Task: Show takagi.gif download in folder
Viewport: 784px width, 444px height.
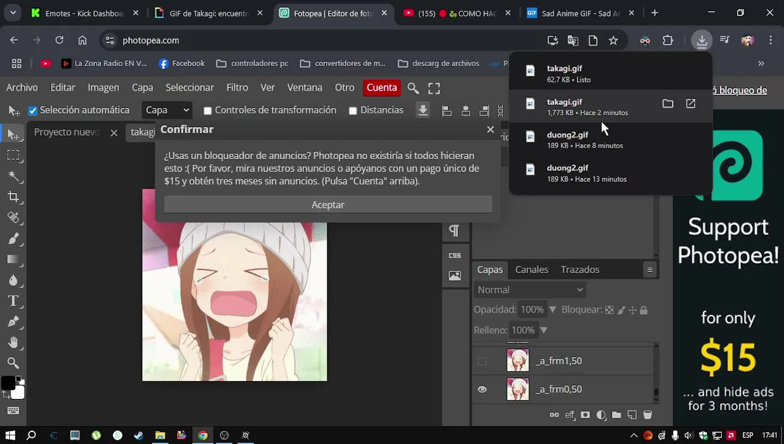Action: click(x=668, y=104)
